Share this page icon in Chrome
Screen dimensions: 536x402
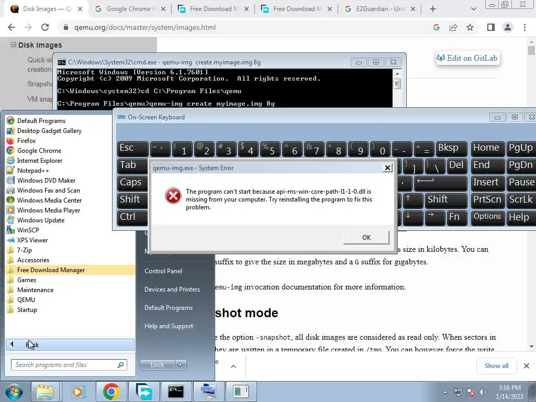pos(453,27)
